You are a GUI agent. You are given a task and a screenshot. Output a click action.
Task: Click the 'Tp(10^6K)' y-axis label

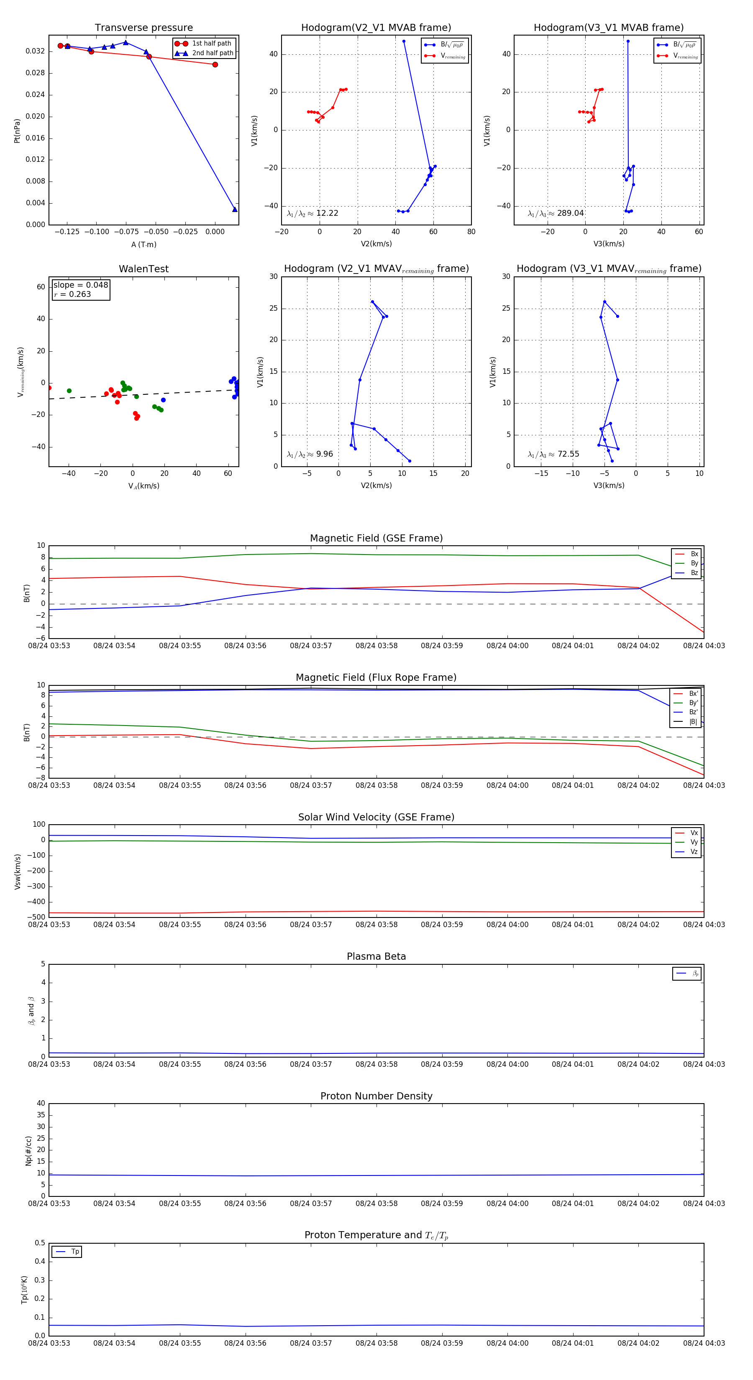pyautogui.click(x=24, y=1290)
